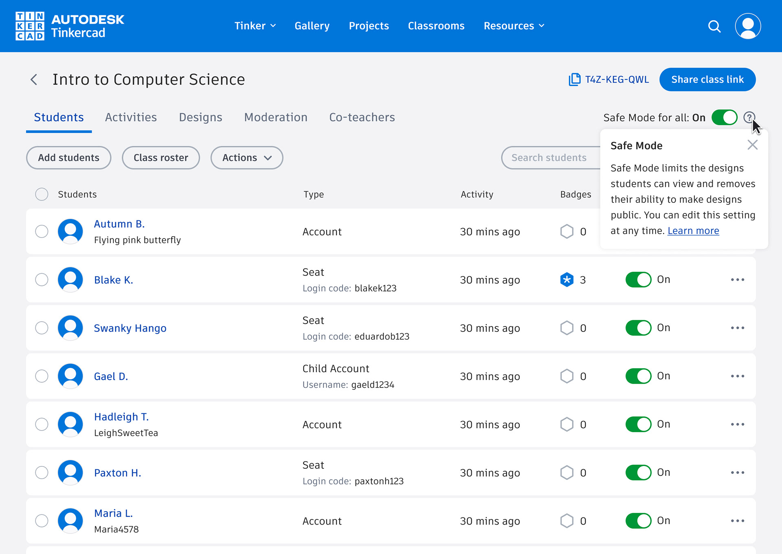The image size is (782, 554).
Task: Open the search magnifier icon
Action: click(714, 26)
